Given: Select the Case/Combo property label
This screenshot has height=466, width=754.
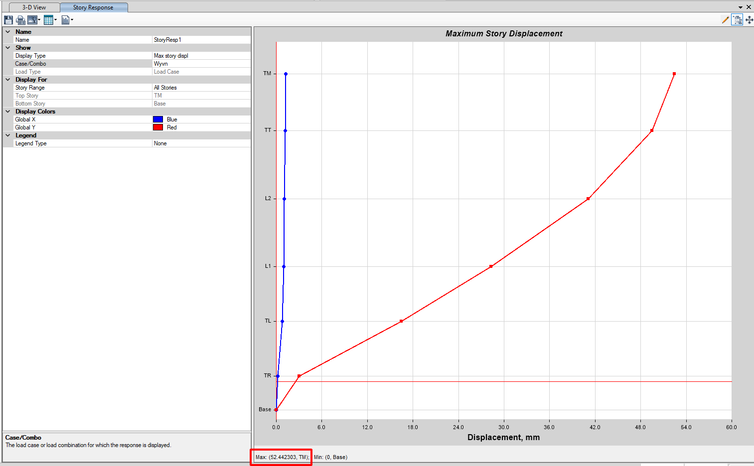Looking at the screenshot, I should [x=30, y=64].
